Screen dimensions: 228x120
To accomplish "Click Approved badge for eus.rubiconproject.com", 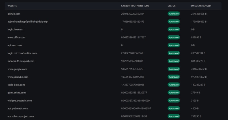I will [174, 116].
